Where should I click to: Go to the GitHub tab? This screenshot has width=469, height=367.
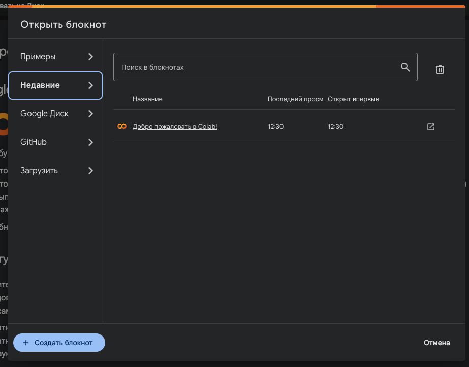click(x=34, y=142)
